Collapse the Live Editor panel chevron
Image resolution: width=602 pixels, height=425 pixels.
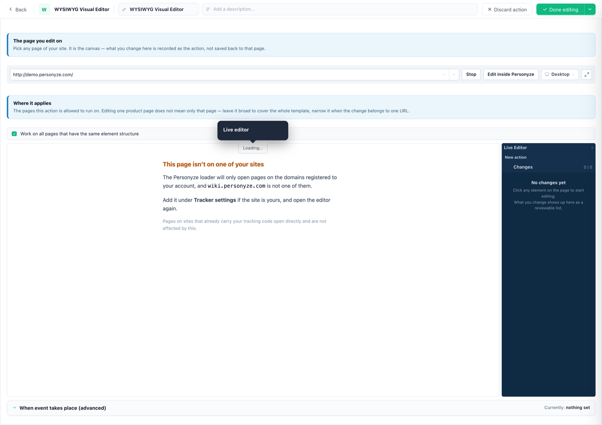tap(592, 148)
